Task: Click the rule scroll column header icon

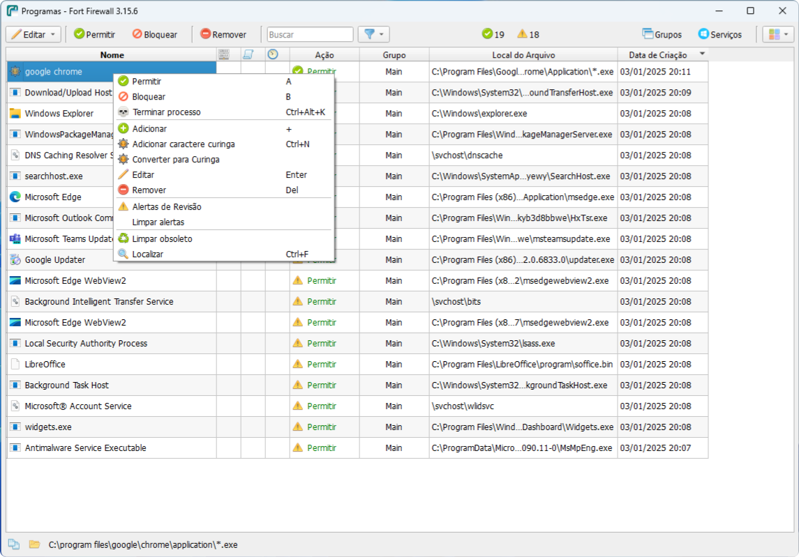Action: (248, 54)
